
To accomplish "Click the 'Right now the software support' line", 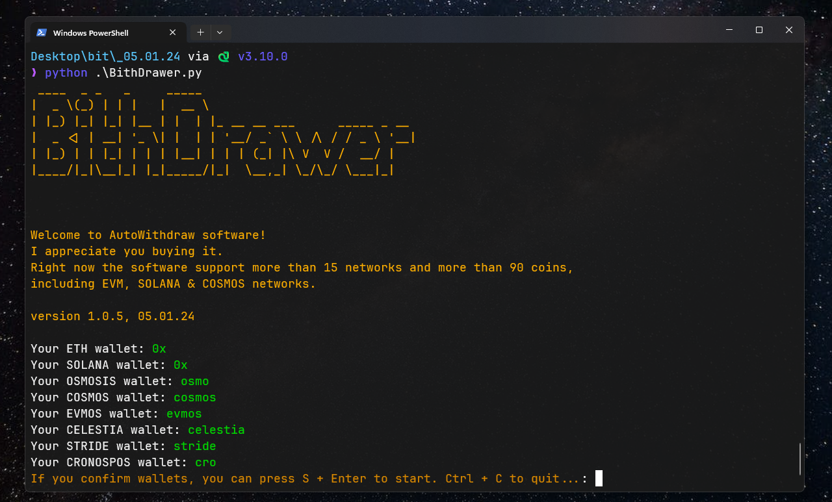I will pyautogui.click(x=302, y=268).
